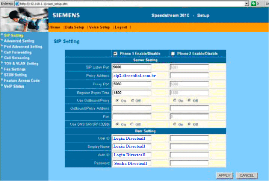This screenshot has height=181, width=269.
Task: Click the SIEMENS logo text
Action: click(x=66, y=15)
